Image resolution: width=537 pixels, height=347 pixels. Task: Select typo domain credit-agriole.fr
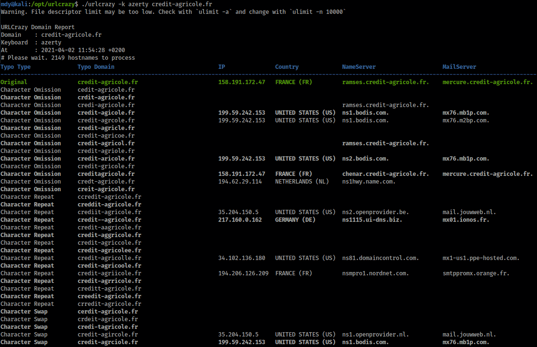(x=106, y=151)
